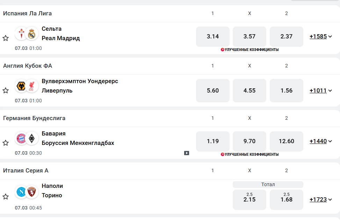The width and height of the screenshot is (340, 220).
Task: Click the Torino club crest
Action: coord(32,192)
